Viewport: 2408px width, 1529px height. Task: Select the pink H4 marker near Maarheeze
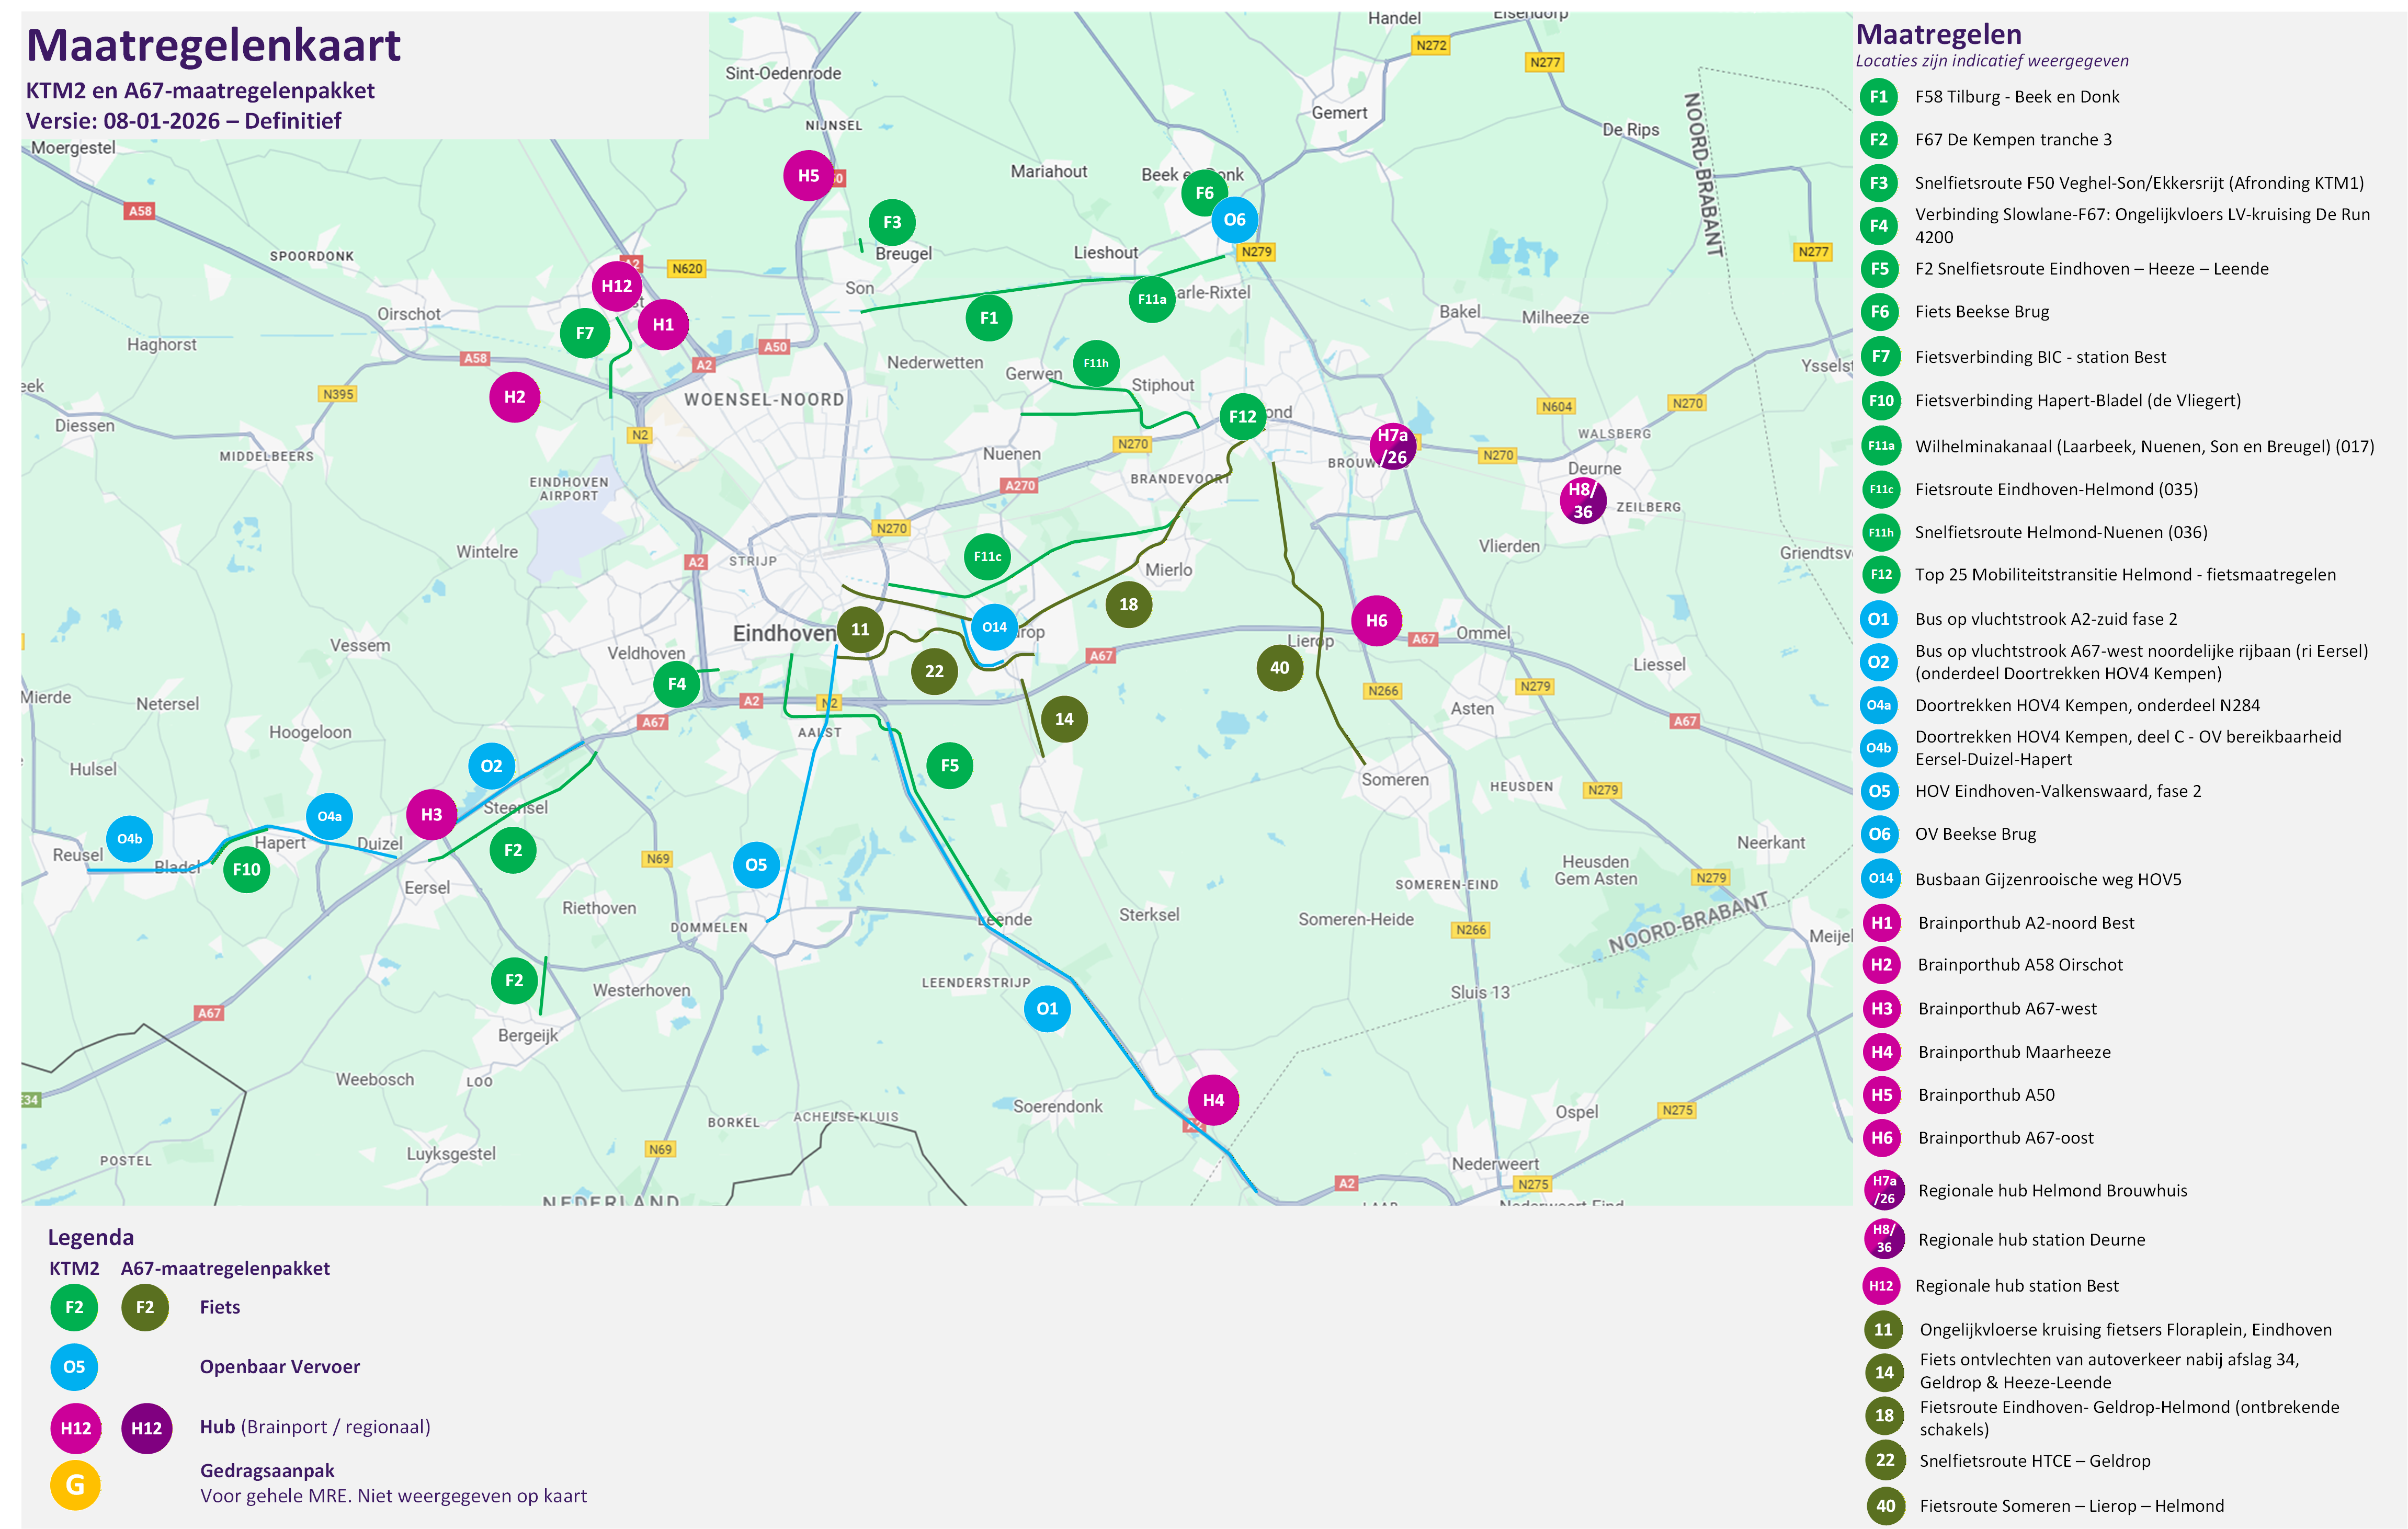click(x=1213, y=1100)
